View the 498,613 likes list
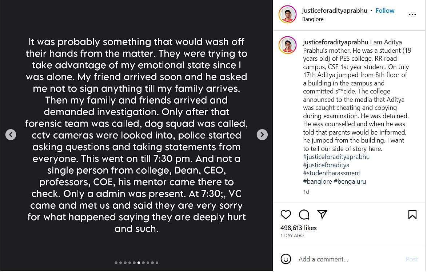This screenshot has height=272, width=427. [299, 228]
